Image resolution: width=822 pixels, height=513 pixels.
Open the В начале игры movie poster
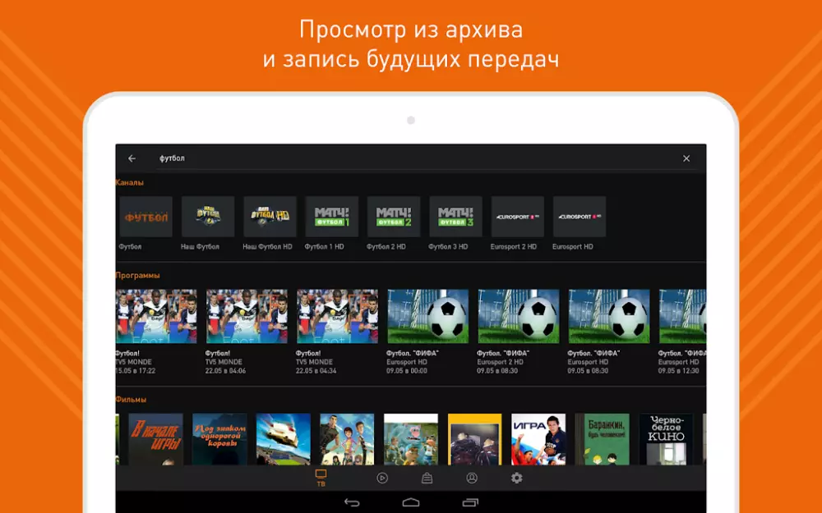(x=155, y=439)
